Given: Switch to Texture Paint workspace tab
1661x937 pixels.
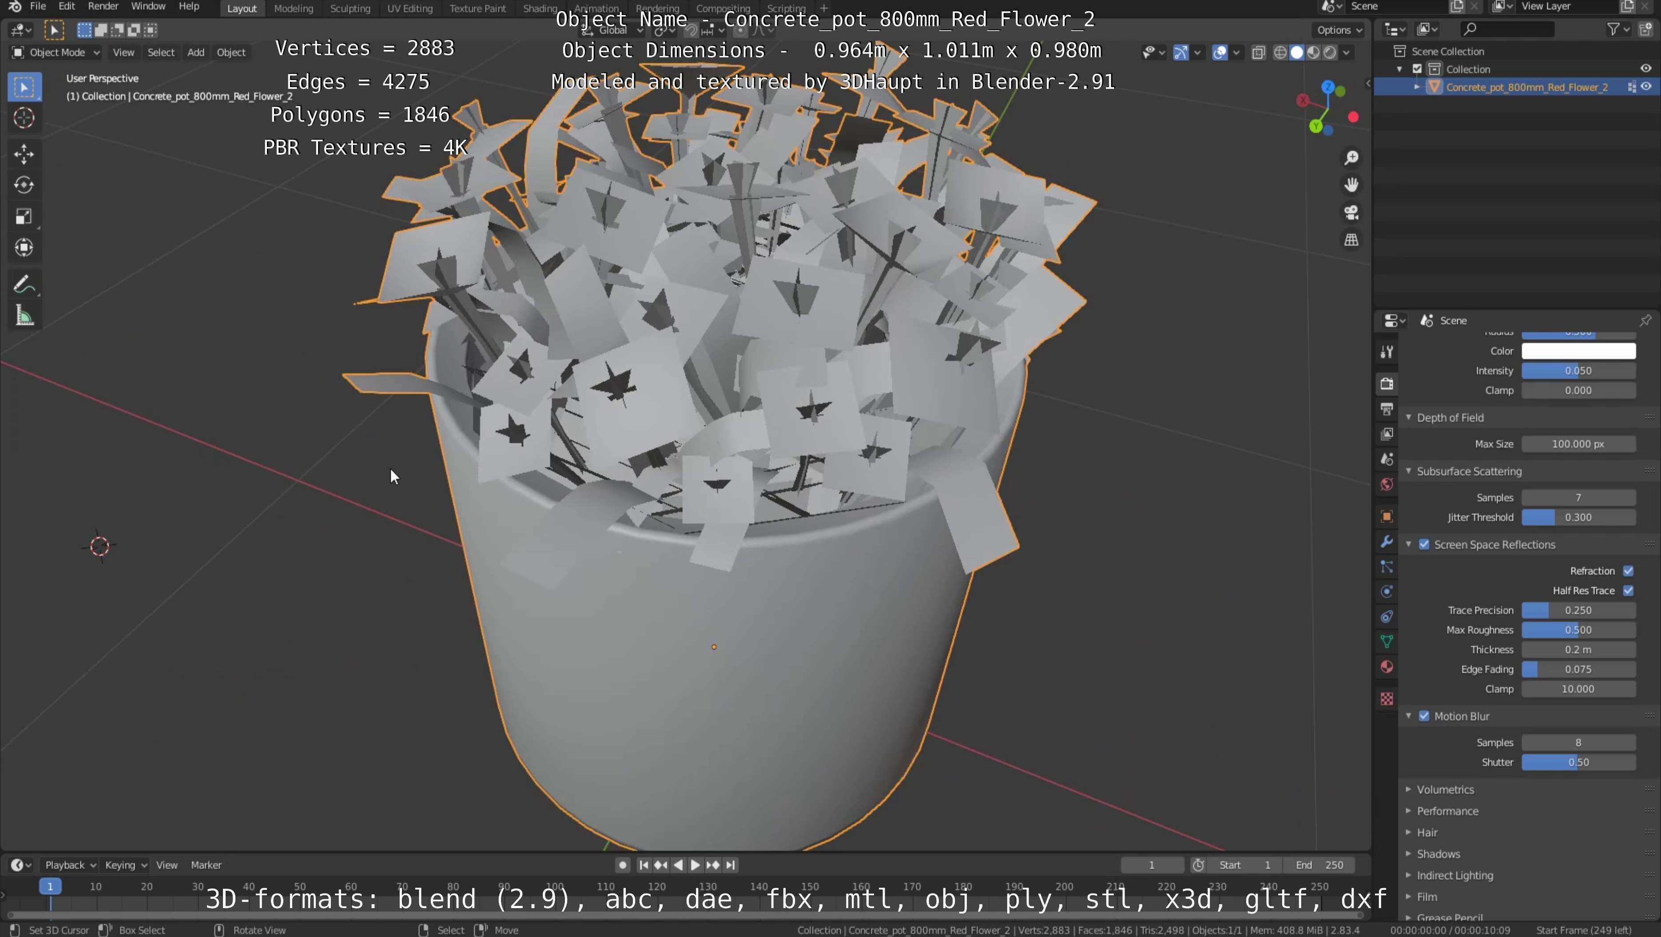Looking at the screenshot, I should coord(477,8).
